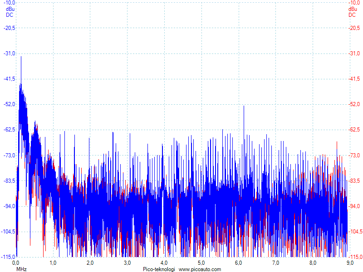Click the blue dBu unit label
This screenshot has height=272, width=363.
coord(10,9)
